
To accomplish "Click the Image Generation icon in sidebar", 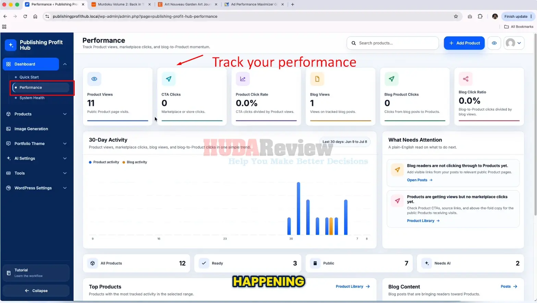I will click(9, 129).
